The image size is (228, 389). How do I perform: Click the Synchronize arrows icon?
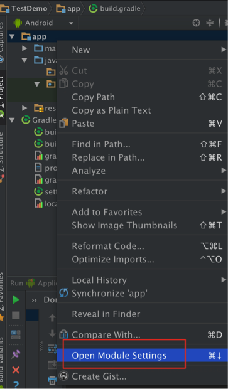click(x=63, y=293)
